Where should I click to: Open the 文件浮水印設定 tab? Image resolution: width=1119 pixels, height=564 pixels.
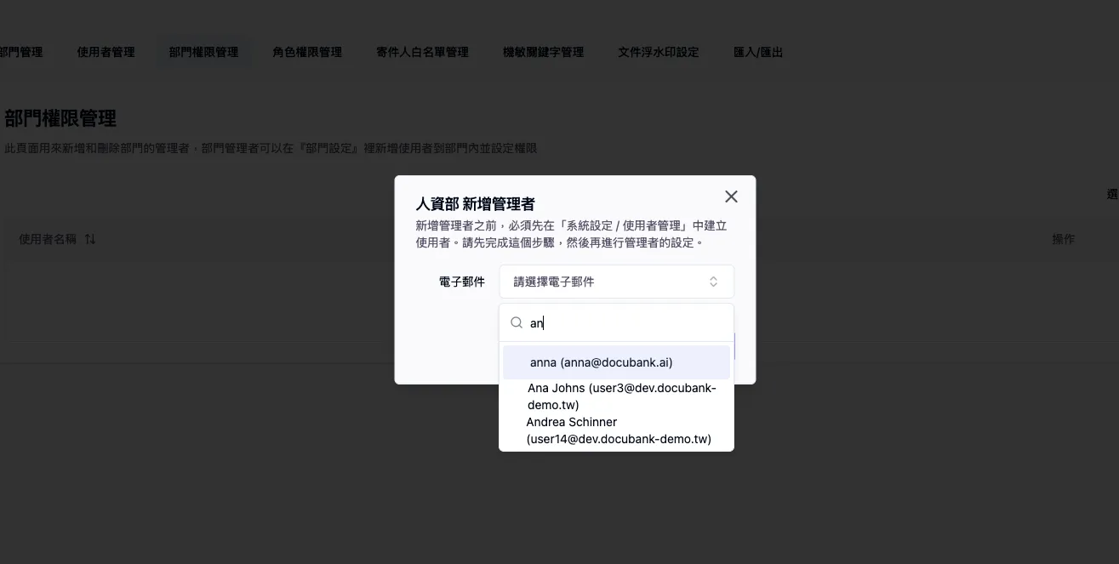coord(659,51)
